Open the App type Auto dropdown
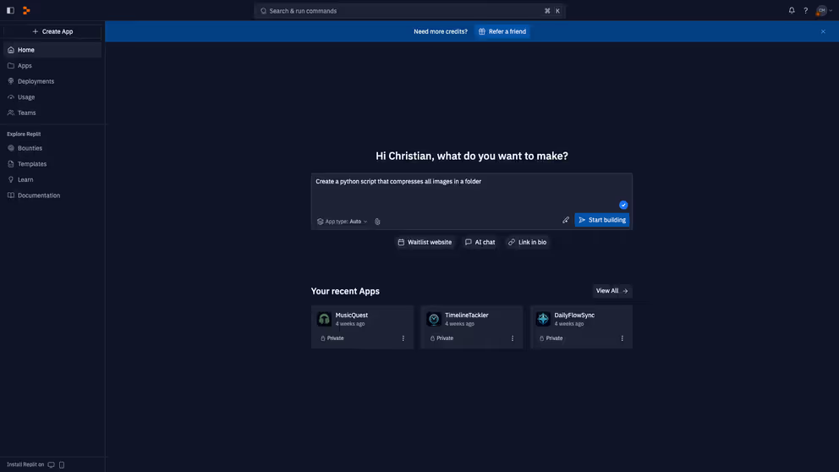Viewport: 839px width, 472px height. pyautogui.click(x=343, y=222)
